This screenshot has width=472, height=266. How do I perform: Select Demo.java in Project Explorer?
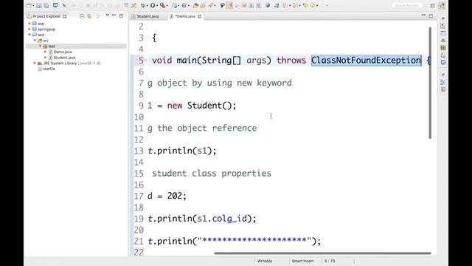63,52
